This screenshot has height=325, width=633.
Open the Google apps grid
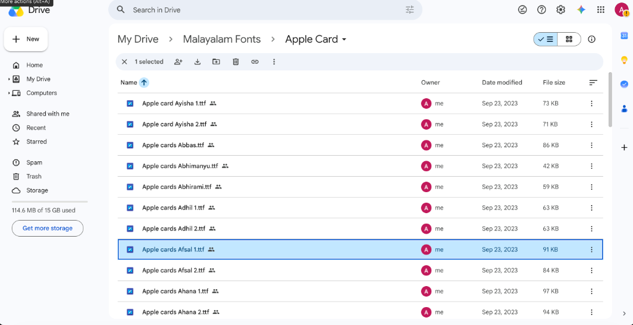601,10
